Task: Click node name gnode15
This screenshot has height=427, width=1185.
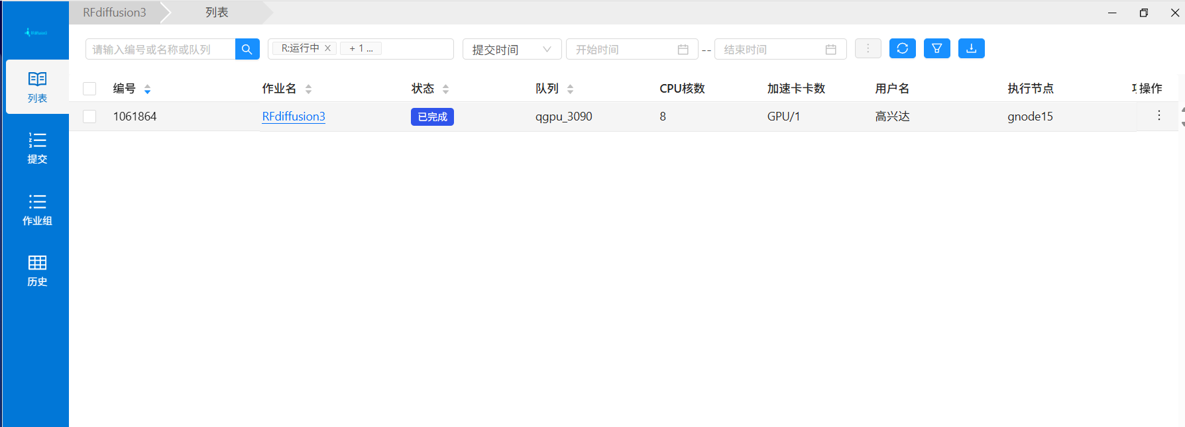Action: click(x=1030, y=117)
